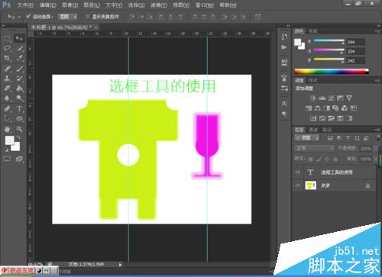Select the Pen tool

(7, 108)
